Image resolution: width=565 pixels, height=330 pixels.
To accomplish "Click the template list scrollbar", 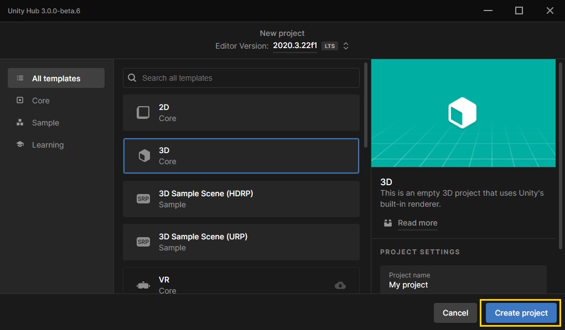I will pos(366,105).
